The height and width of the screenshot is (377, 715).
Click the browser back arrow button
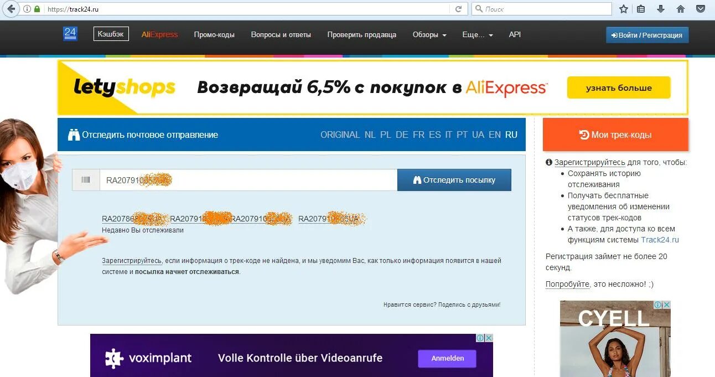[x=11, y=9]
